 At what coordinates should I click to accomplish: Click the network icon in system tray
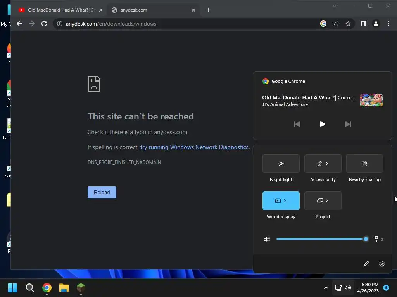[x=338, y=288]
